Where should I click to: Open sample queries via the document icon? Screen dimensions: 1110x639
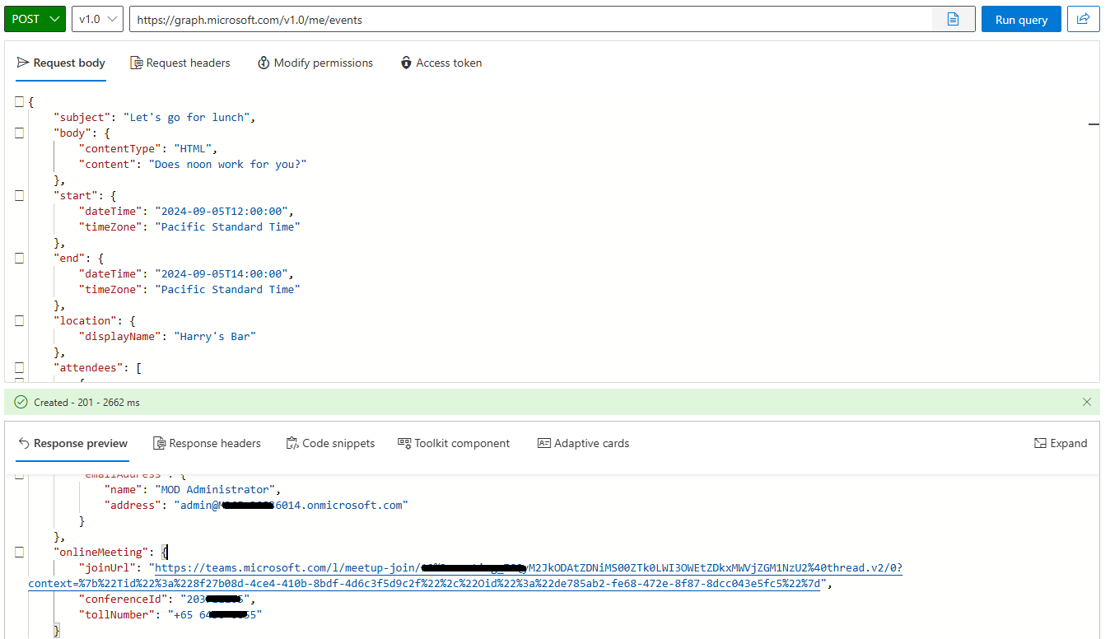tap(954, 19)
